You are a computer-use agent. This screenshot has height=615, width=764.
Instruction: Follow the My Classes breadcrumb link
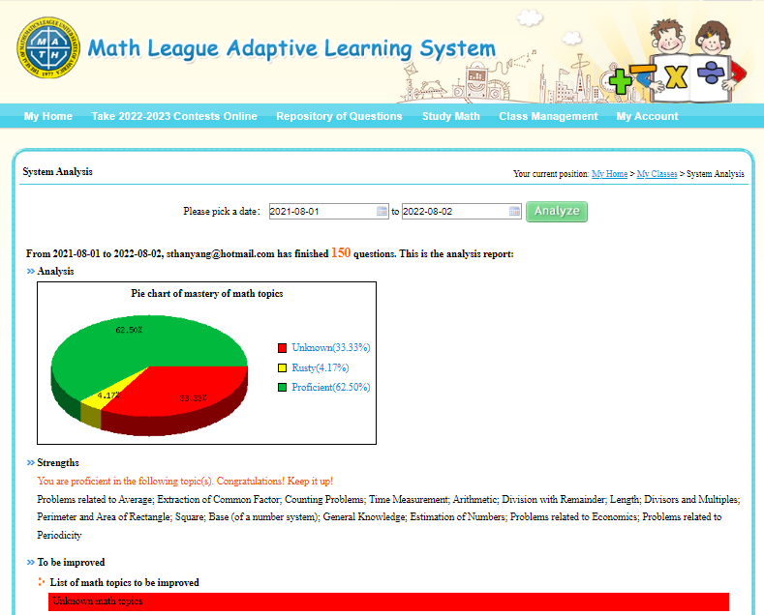pos(657,174)
